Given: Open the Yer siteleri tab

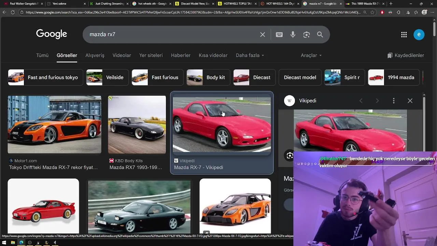Looking at the screenshot, I should click(x=151, y=55).
